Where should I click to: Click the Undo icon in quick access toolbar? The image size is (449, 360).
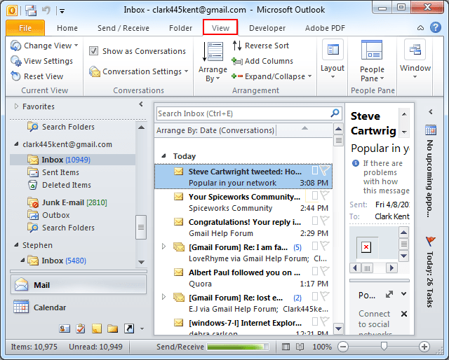(46, 11)
